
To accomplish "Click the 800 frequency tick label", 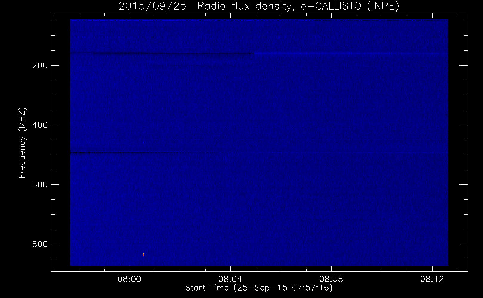I will point(39,244).
